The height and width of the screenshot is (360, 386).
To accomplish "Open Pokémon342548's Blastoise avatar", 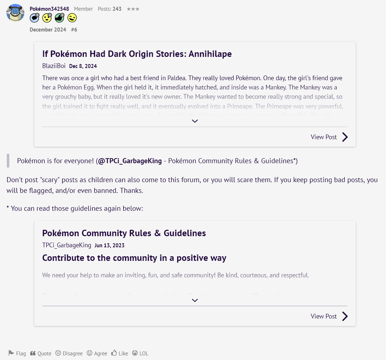I will click(x=15, y=13).
